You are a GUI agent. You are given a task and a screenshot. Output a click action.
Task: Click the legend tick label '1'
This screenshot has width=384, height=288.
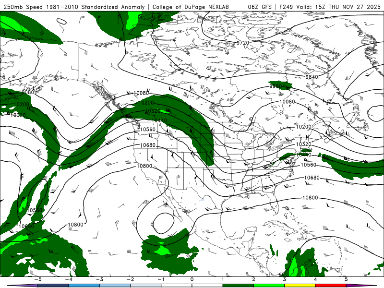coord(223,279)
